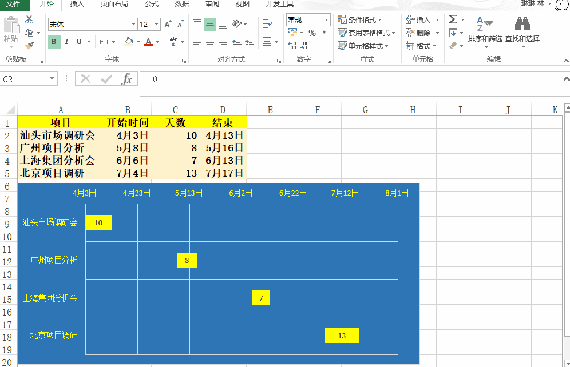This screenshot has height=367, width=570.
Task: Select the Format Painter brush
Action: [x=29, y=45]
